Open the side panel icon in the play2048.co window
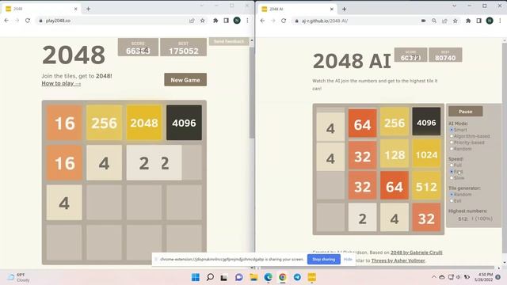 point(226,21)
